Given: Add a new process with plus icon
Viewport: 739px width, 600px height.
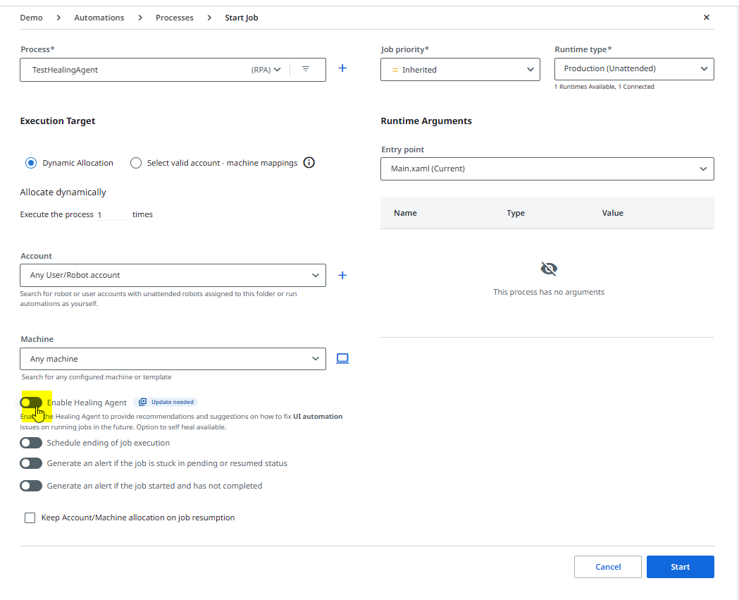Looking at the screenshot, I should [x=342, y=68].
